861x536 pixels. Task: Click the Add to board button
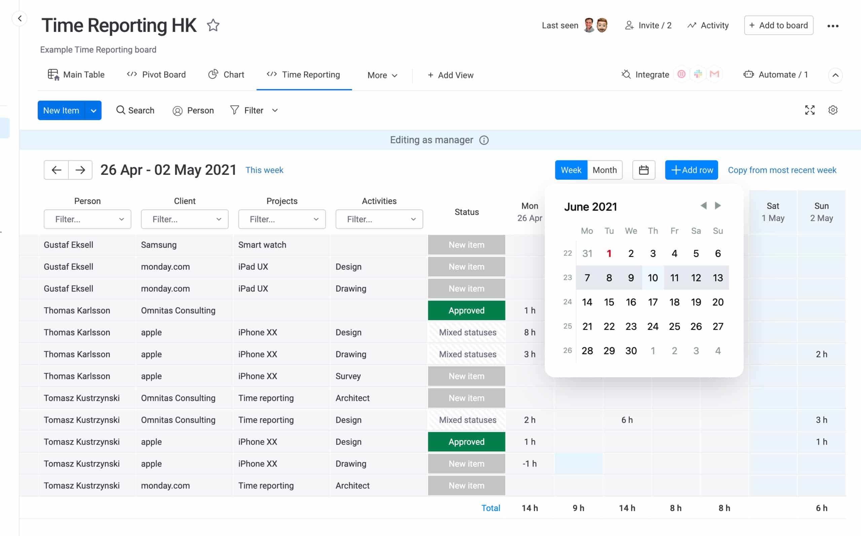coord(779,25)
